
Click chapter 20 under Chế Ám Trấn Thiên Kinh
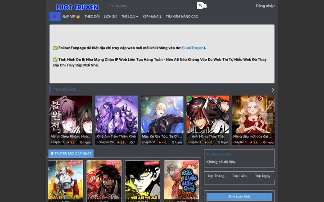[106, 142]
